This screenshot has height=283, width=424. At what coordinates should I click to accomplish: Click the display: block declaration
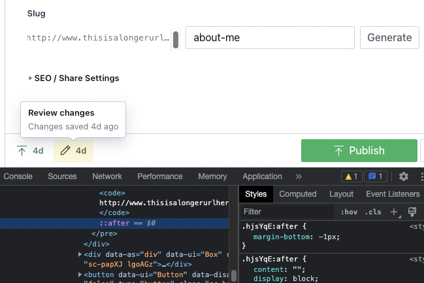pos(285,278)
